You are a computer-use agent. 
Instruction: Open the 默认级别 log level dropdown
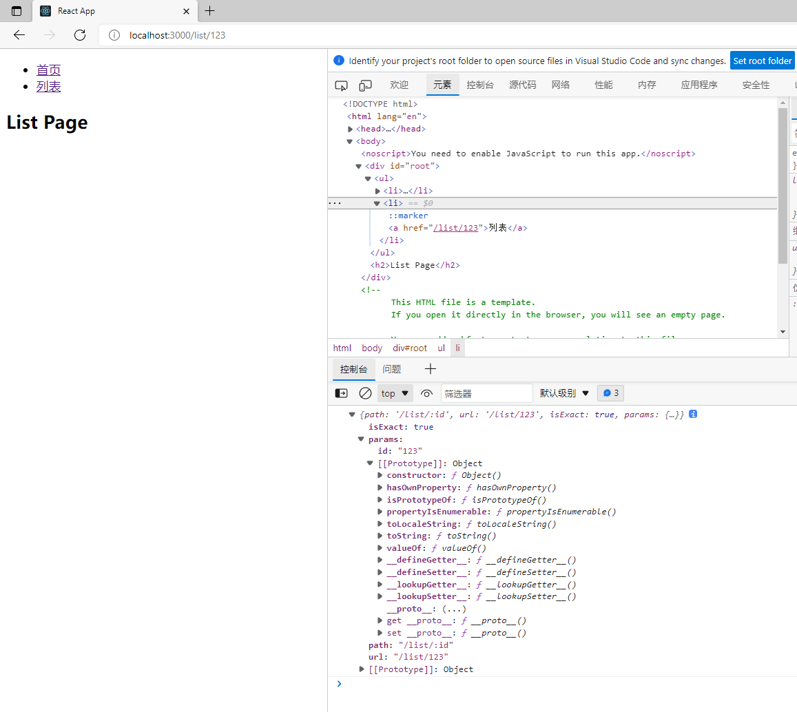[564, 393]
